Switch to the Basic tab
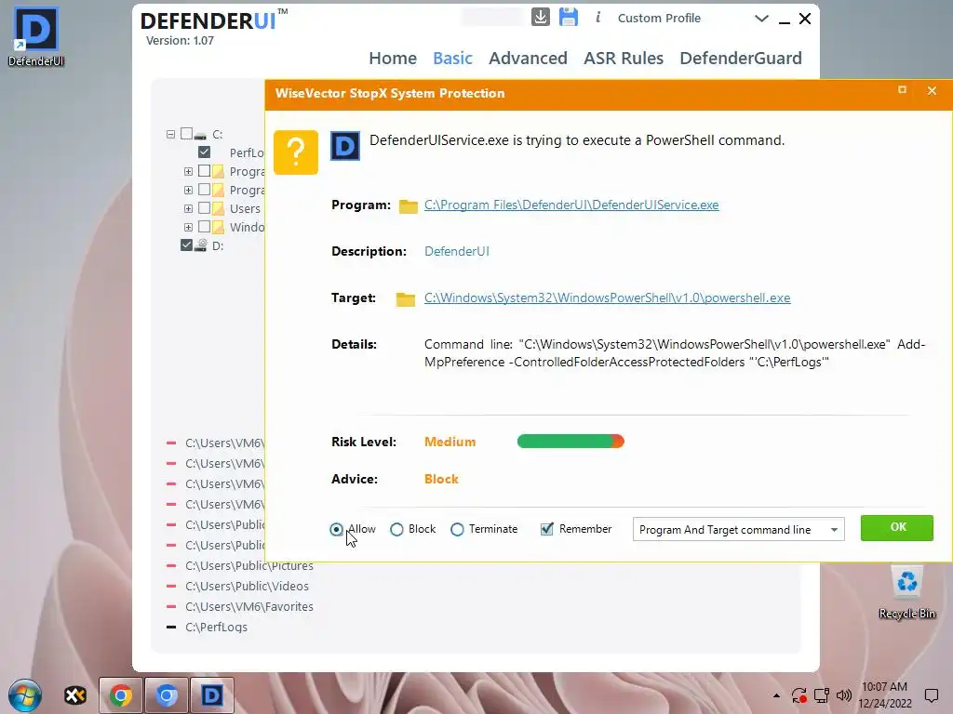The height and width of the screenshot is (714, 953). (453, 59)
